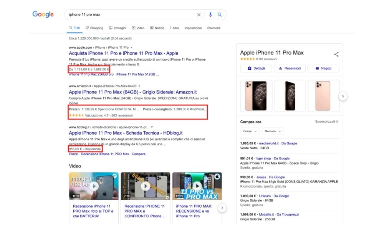Click the magnifier search icon
This screenshot has height=230, width=384.
(x=220, y=15)
